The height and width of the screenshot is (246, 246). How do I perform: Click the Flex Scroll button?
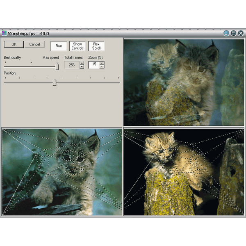(96, 46)
